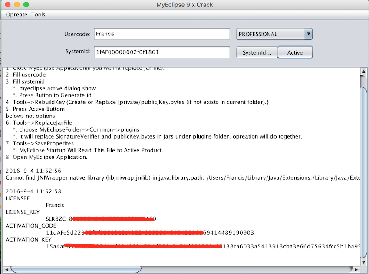Click the licensee name 'Francis' in log

coord(55,205)
